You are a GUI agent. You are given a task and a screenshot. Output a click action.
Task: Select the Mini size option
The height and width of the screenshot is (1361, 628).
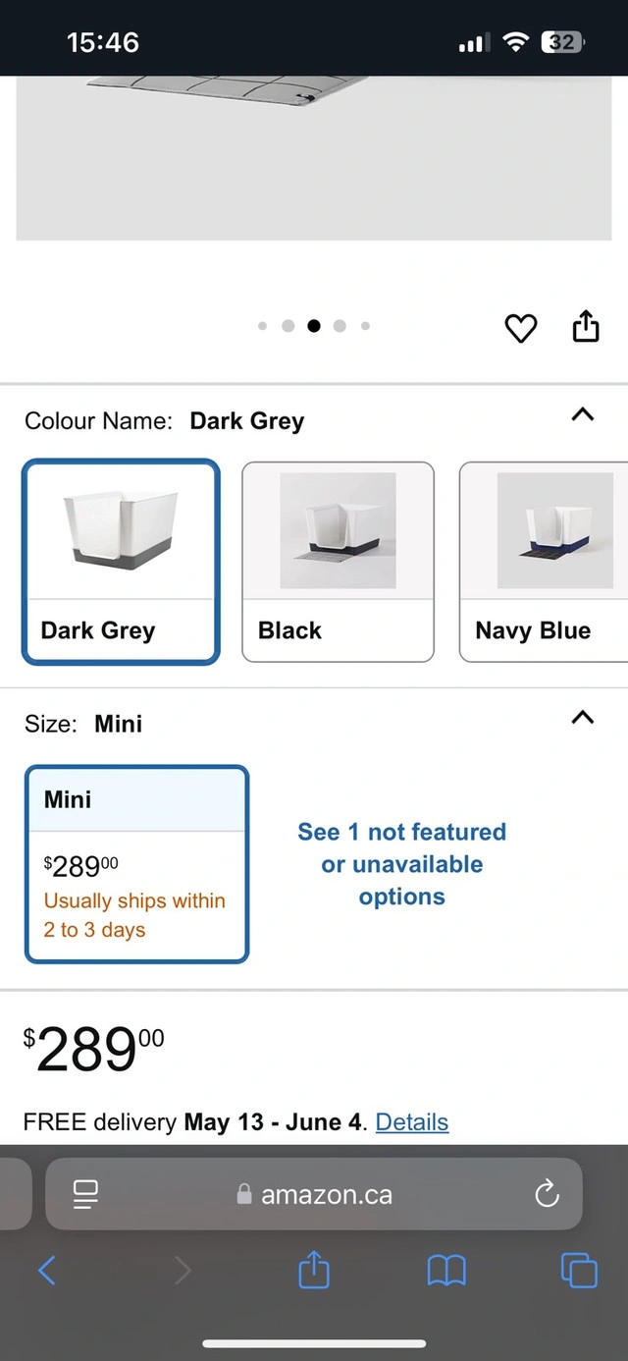136,864
